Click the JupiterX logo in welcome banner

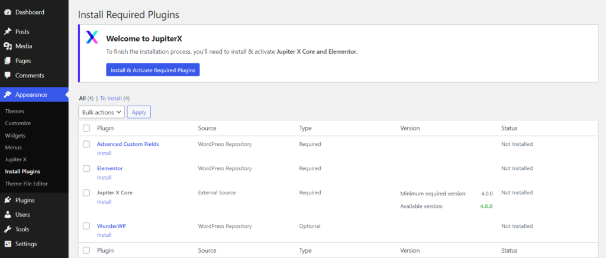(x=92, y=37)
